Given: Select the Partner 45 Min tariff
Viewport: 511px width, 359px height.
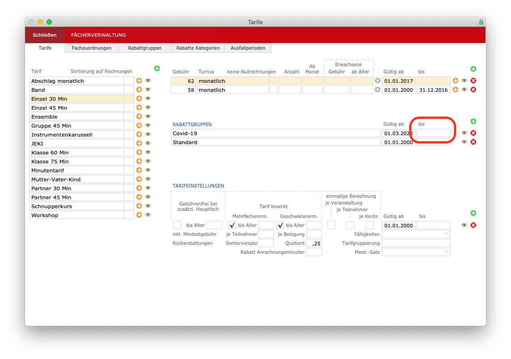Looking at the screenshot, I should (x=77, y=197).
